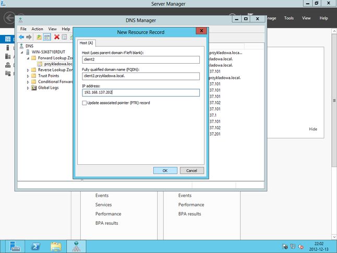Viewport: 337px width, 253px height.
Task: Expand the Trust Points node
Action: [x=28, y=76]
